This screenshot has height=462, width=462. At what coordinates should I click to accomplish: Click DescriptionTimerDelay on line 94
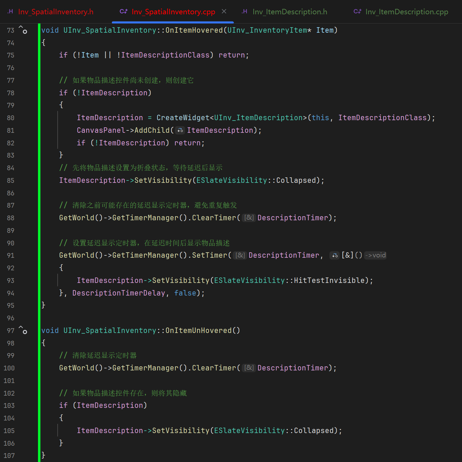[x=119, y=293]
